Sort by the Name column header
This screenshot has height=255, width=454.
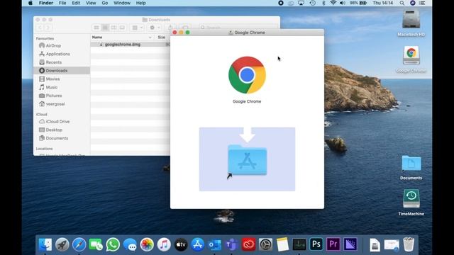(97, 38)
